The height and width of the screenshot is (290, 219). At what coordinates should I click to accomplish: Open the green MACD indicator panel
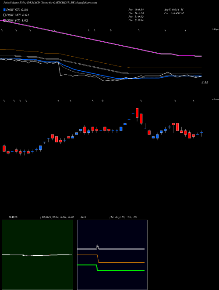tap(37, 255)
